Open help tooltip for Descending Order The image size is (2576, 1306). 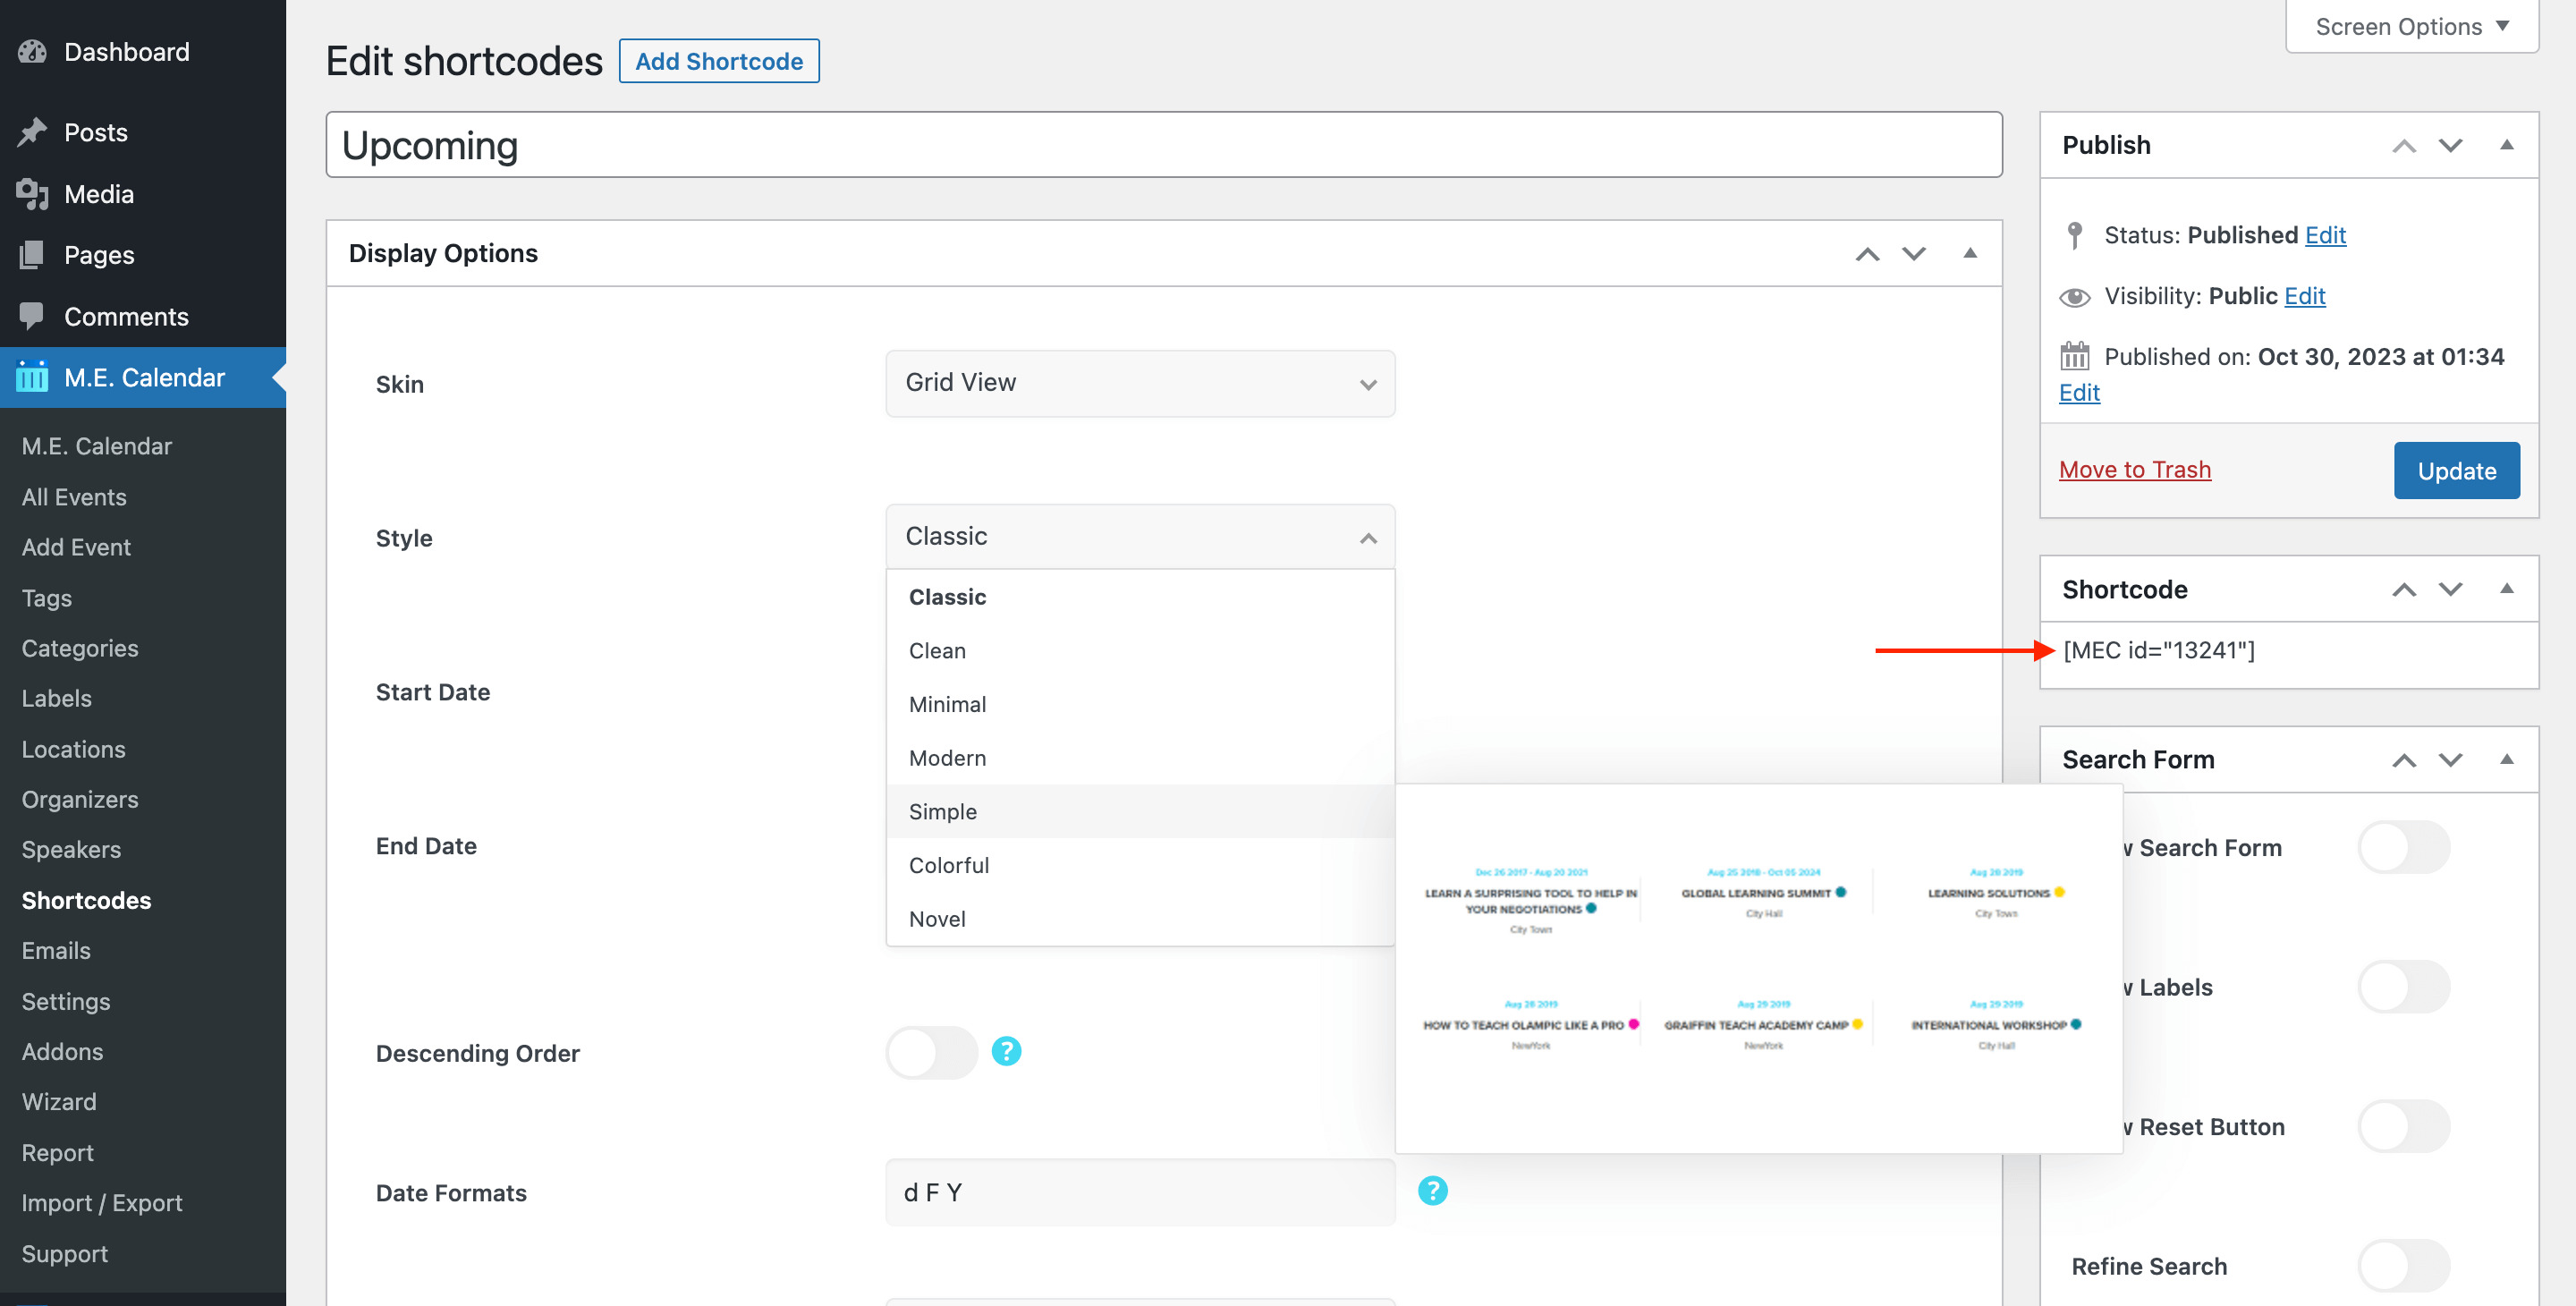pyautogui.click(x=1006, y=1052)
